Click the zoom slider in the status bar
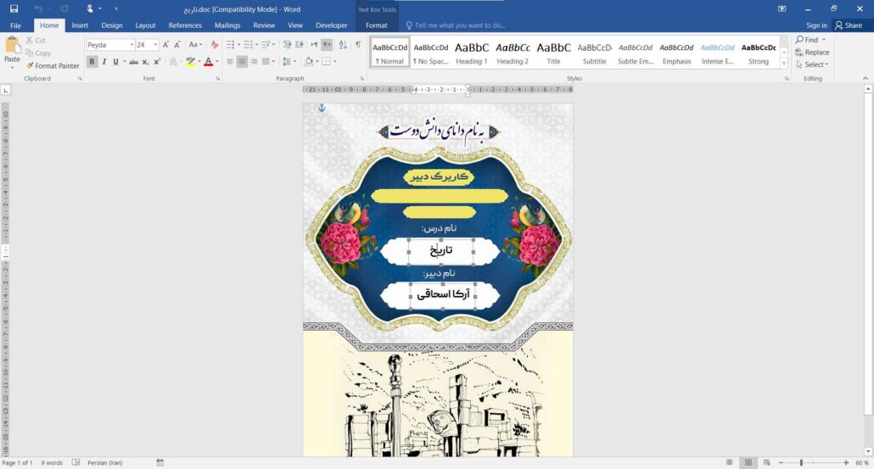 click(x=801, y=462)
